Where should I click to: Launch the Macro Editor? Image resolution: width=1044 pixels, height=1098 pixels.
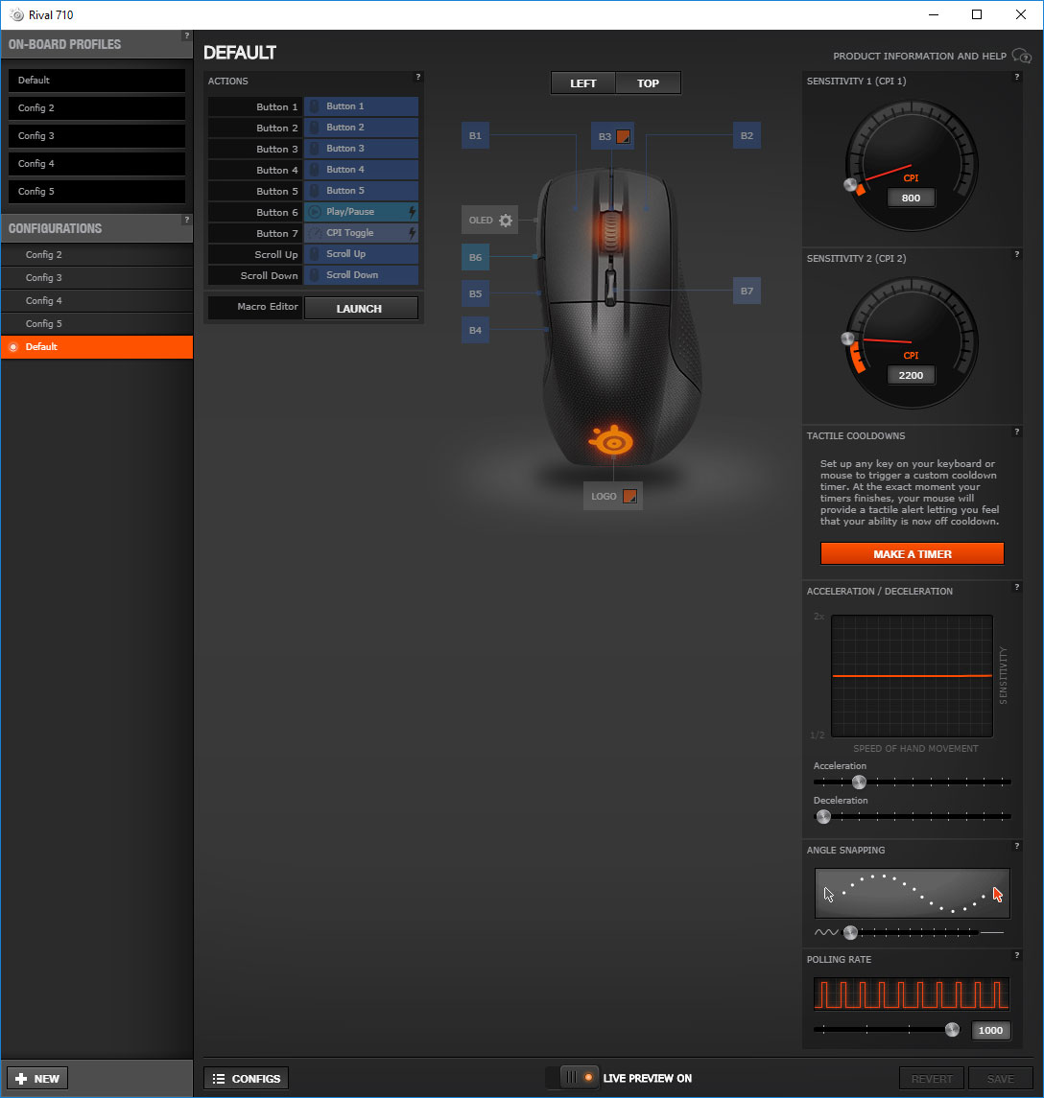tap(362, 309)
